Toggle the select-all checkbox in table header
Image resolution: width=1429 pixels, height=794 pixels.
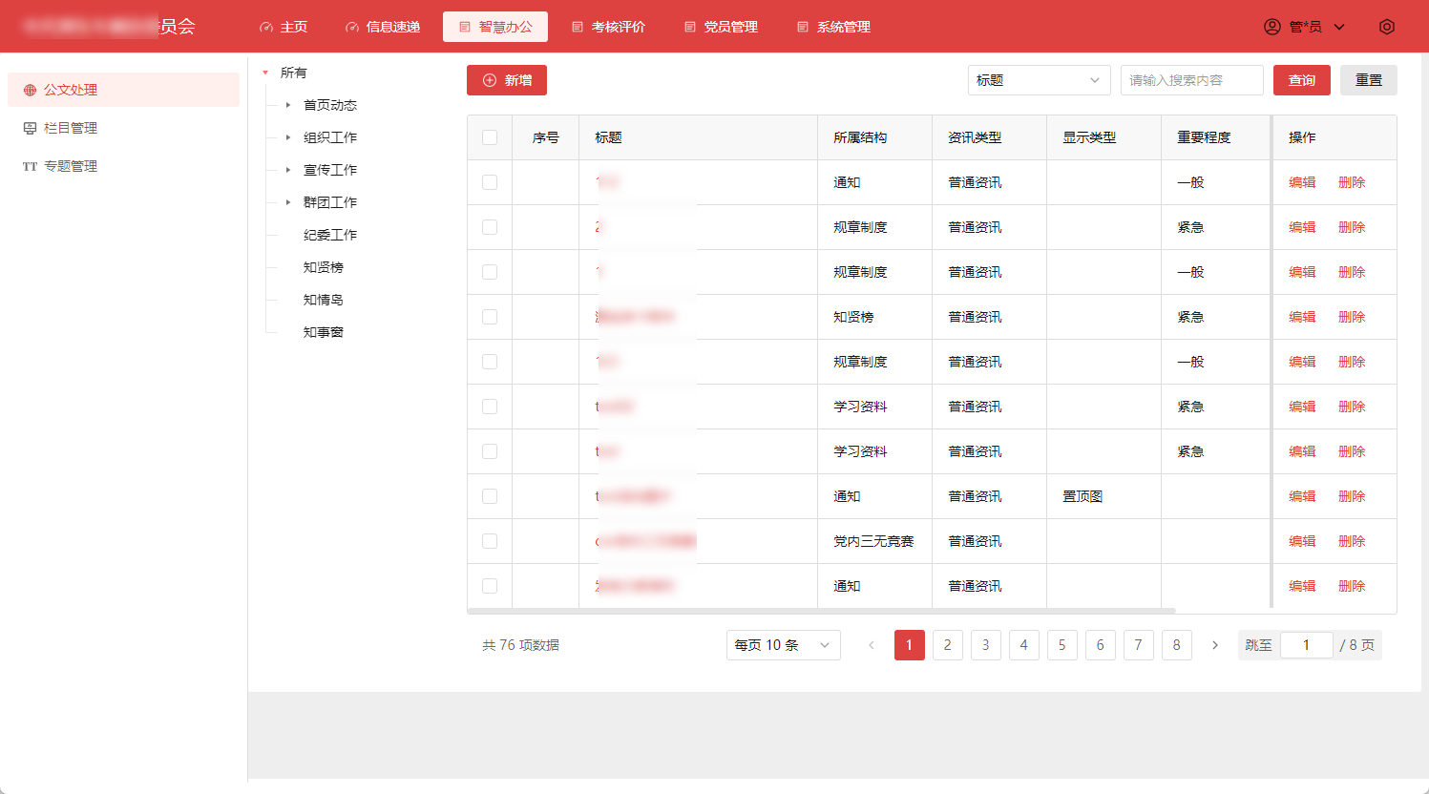490,137
